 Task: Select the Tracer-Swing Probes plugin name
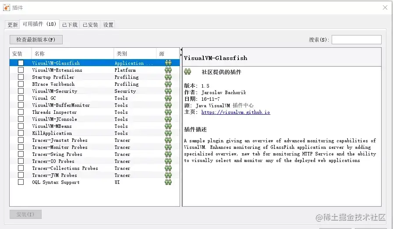tap(57, 154)
